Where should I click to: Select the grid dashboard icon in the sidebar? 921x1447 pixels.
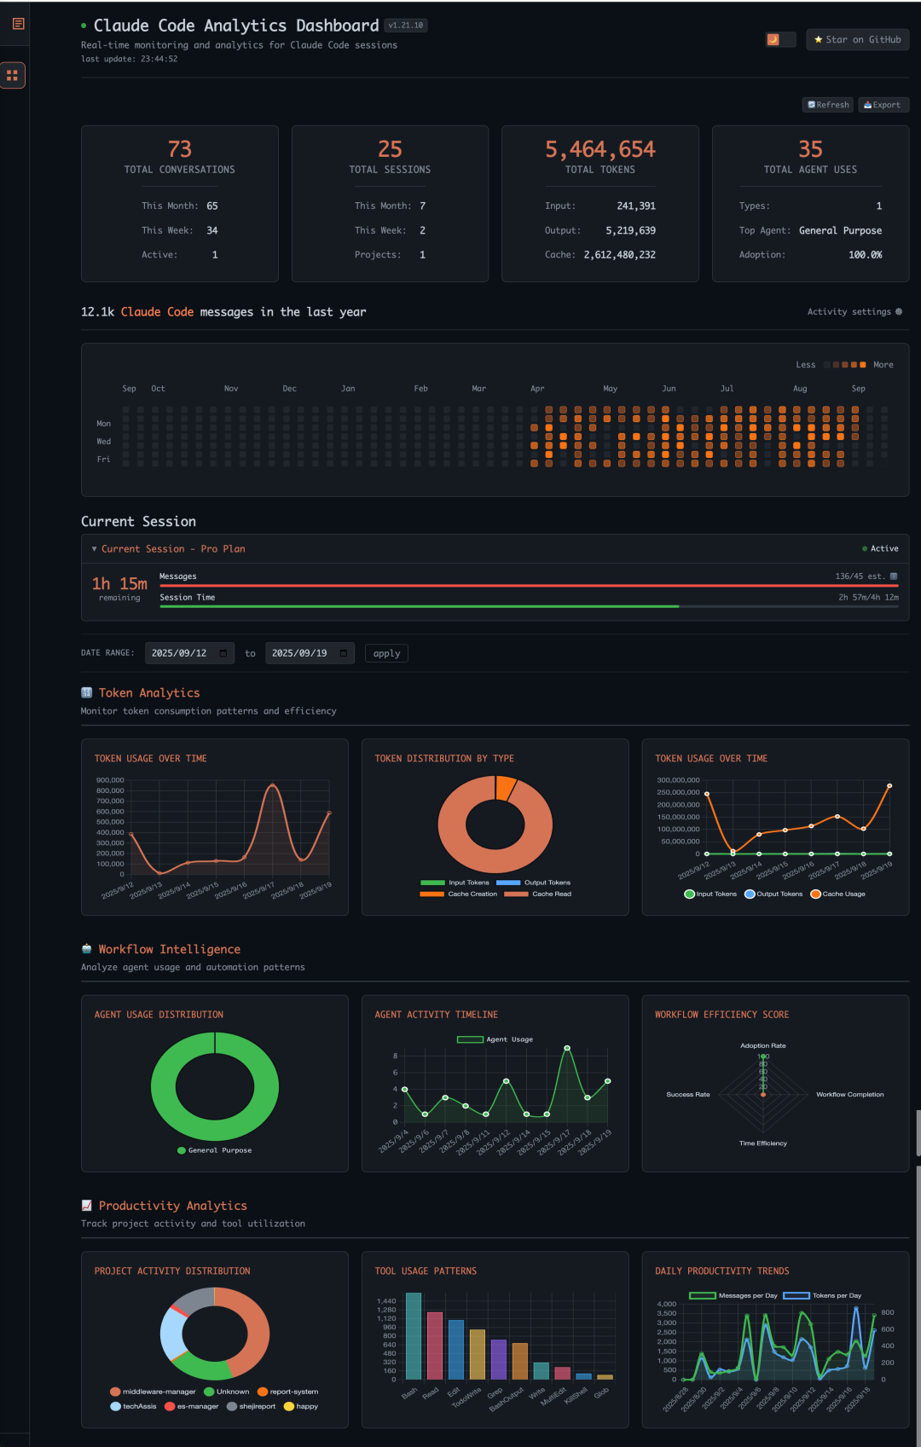point(12,75)
